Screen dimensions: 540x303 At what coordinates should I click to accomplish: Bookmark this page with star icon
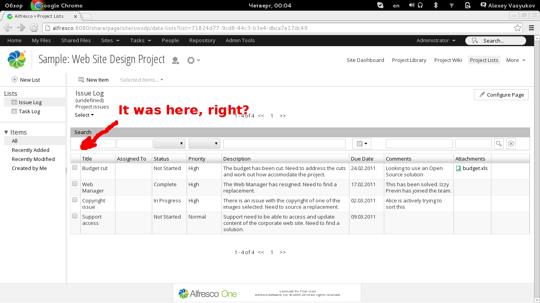pos(517,28)
